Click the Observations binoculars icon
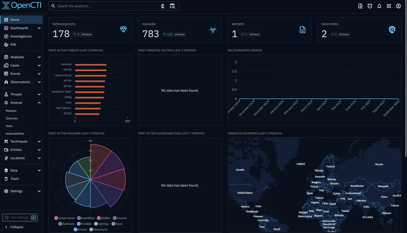This screenshot has width=407, height=233. [x=6, y=82]
